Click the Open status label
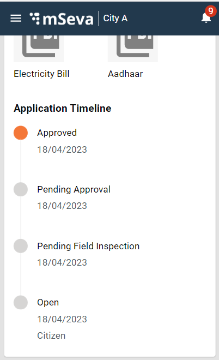219x360 pixels. point(48,303)
